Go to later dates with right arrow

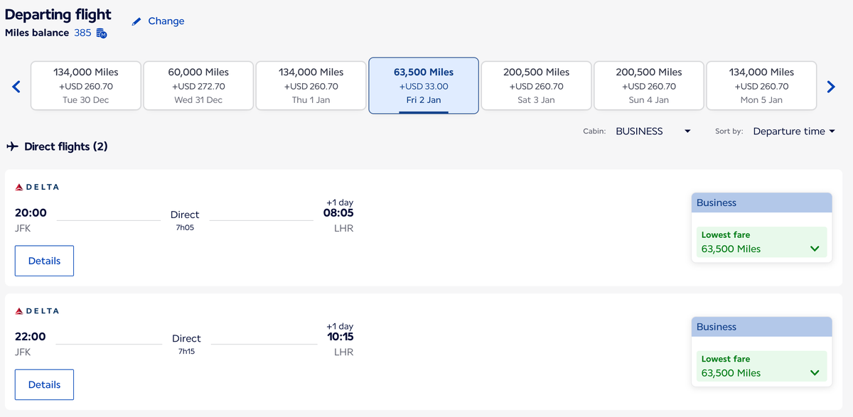(x=830, y=87)
